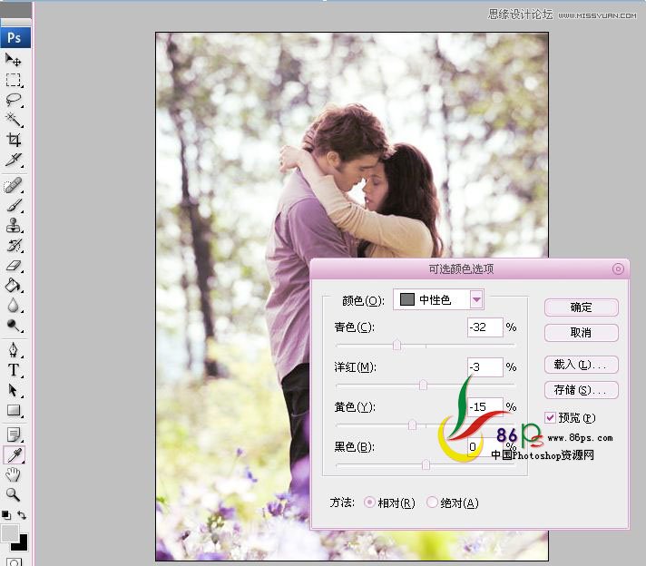
Task: Select the Lasso tool
Action: (14, 100)
